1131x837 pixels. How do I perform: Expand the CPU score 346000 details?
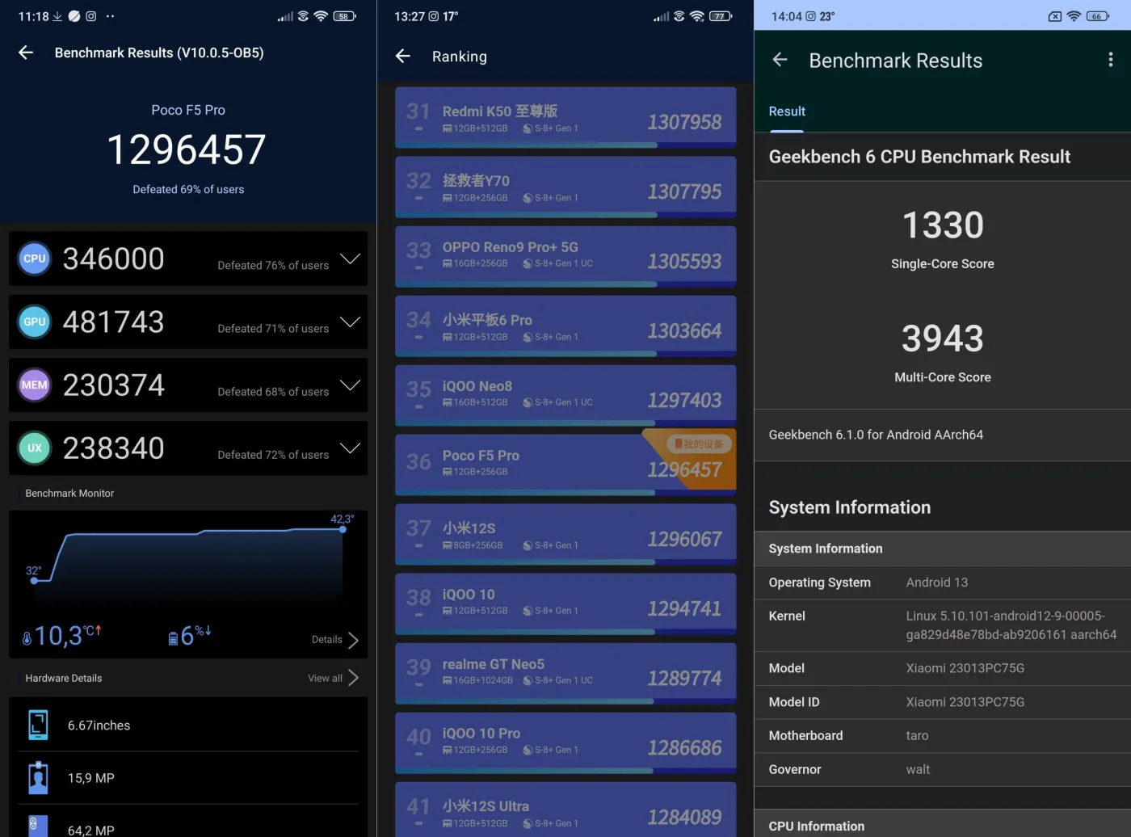[x=350, y=259]
